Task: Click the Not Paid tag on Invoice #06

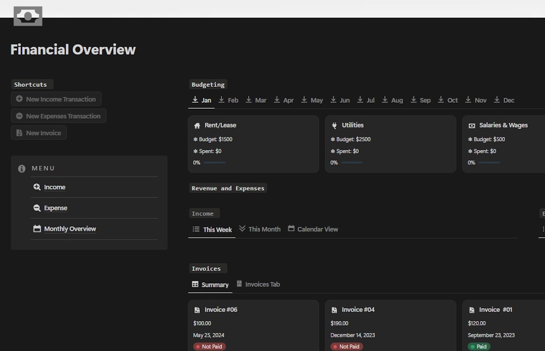Action: 209,346
